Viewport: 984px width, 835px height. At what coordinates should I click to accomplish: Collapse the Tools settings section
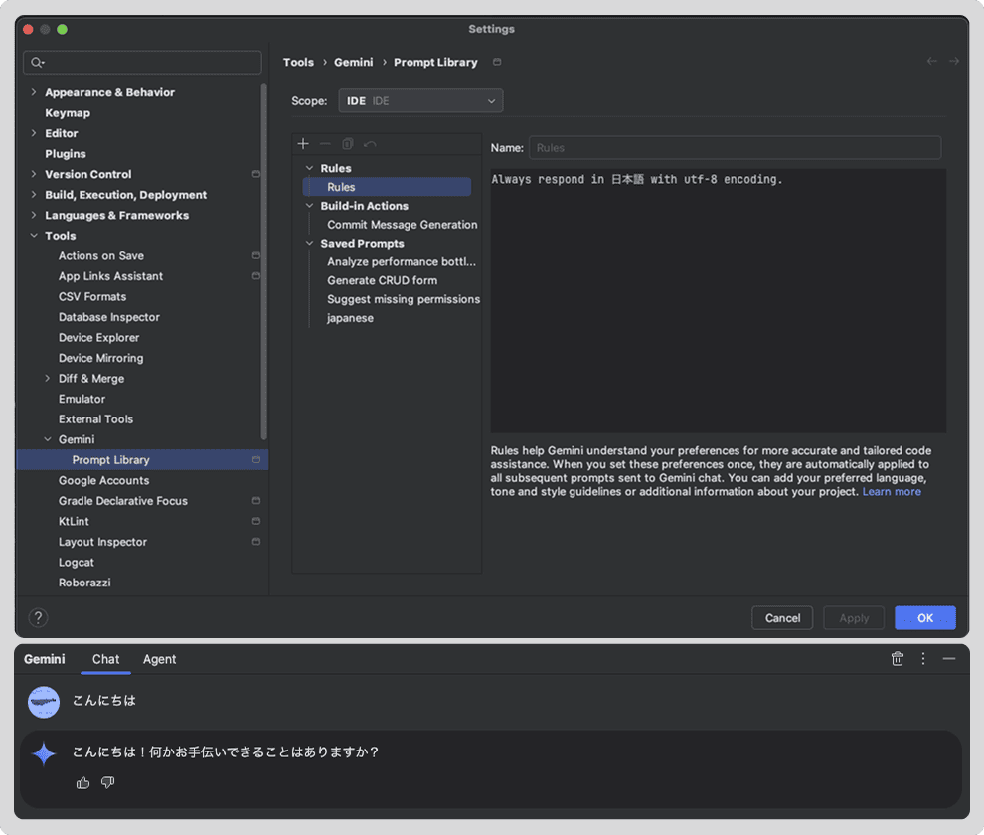coord(34,236)
